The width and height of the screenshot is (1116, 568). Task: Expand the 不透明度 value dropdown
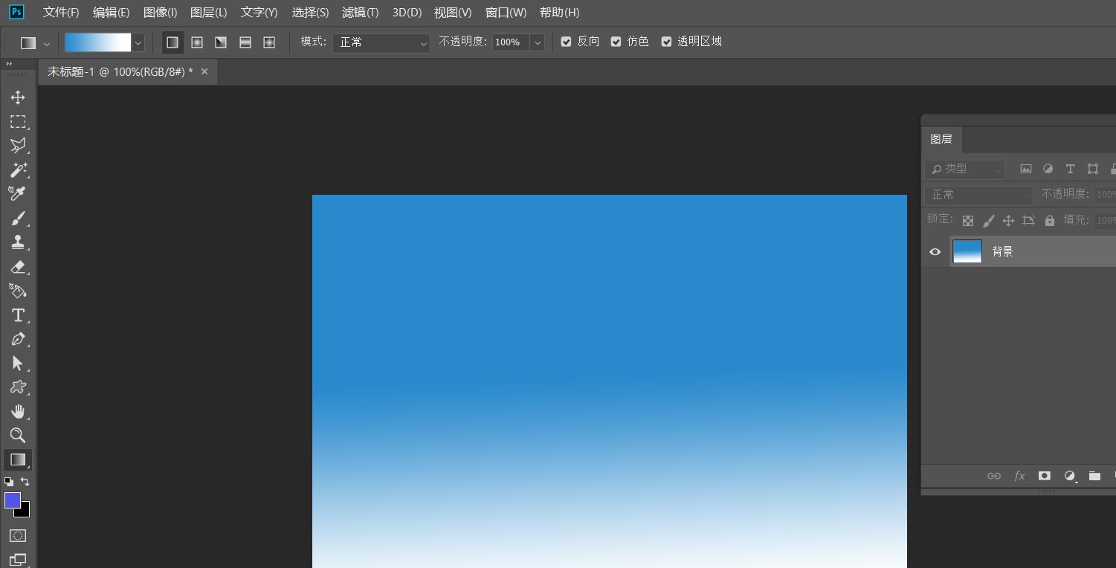538,42
